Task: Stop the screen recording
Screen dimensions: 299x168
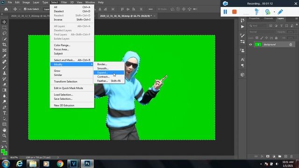Action: 235,12
